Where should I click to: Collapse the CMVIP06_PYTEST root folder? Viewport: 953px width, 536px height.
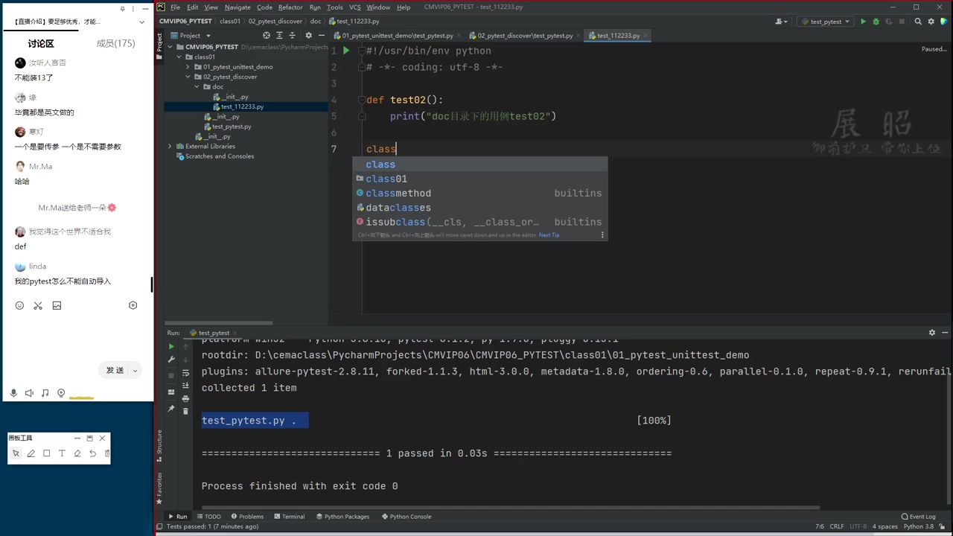(170, 47)
